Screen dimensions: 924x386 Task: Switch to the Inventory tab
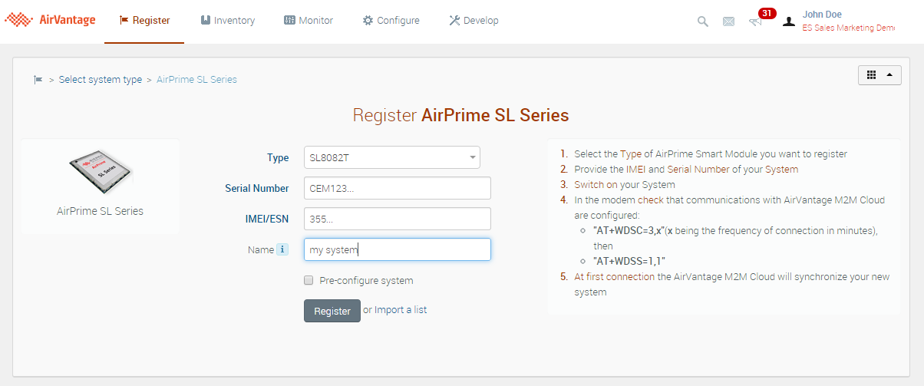pos(228,21)
